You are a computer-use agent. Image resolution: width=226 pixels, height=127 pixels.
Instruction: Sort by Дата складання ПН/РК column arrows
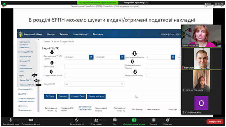pyautogui.click(x=56, y=111)
